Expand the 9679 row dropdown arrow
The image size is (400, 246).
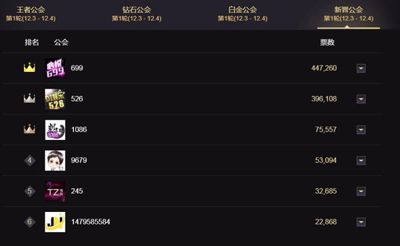coord(361,161)
